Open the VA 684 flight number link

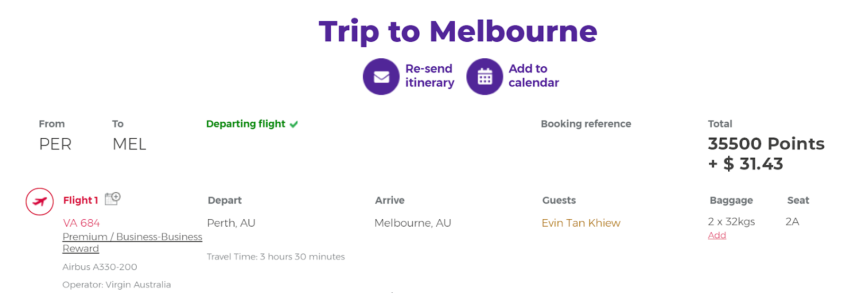coord(82,223)
